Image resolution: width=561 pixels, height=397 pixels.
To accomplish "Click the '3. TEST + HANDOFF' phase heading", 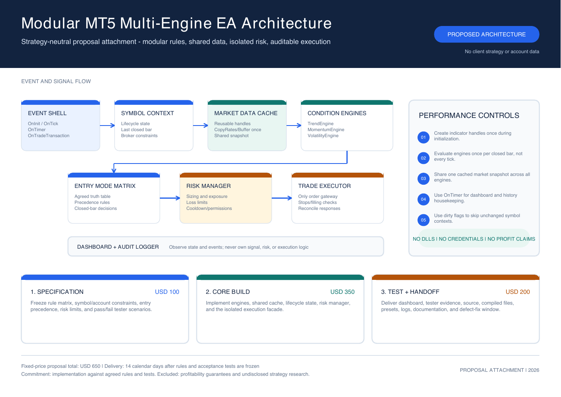I will click(x=410, y=292).
